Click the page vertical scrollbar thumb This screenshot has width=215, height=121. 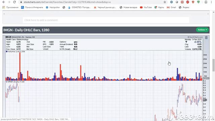pos(214,65)
